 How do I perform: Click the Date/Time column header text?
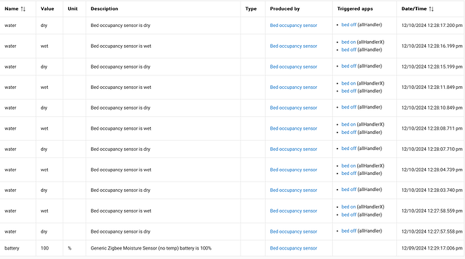(414, 9)
